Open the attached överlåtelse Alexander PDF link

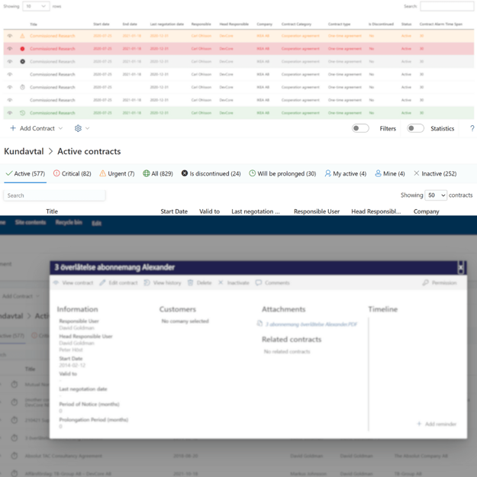point(311,324)
